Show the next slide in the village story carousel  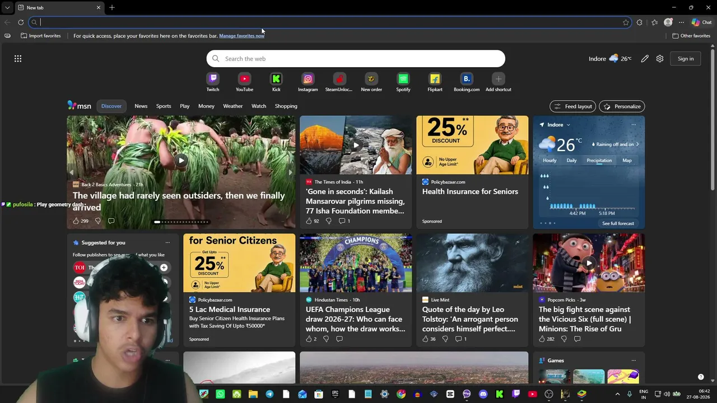pos(290,172)
